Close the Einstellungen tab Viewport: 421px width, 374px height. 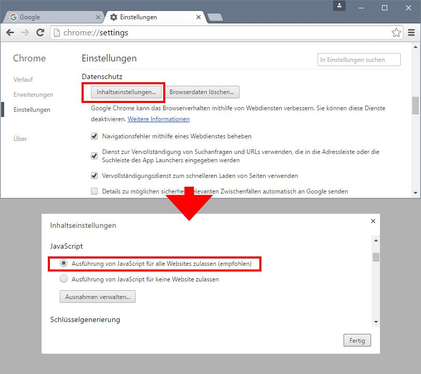point(198,17)
